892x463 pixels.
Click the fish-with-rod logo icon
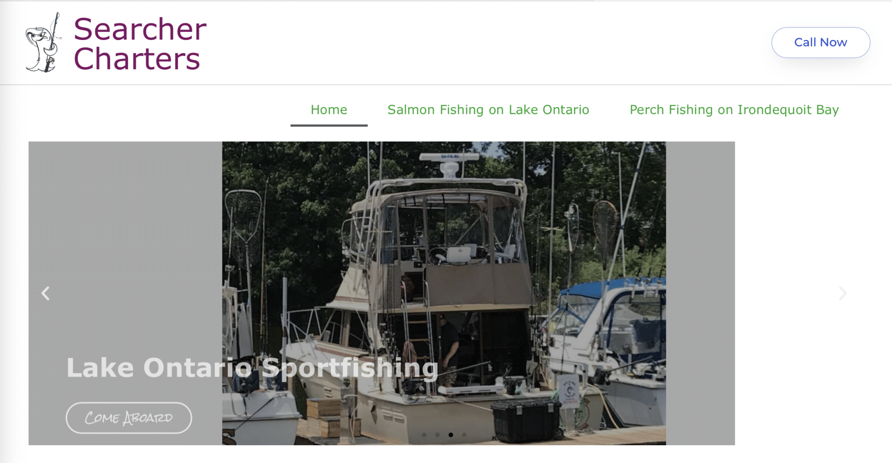tap(44, 43)
